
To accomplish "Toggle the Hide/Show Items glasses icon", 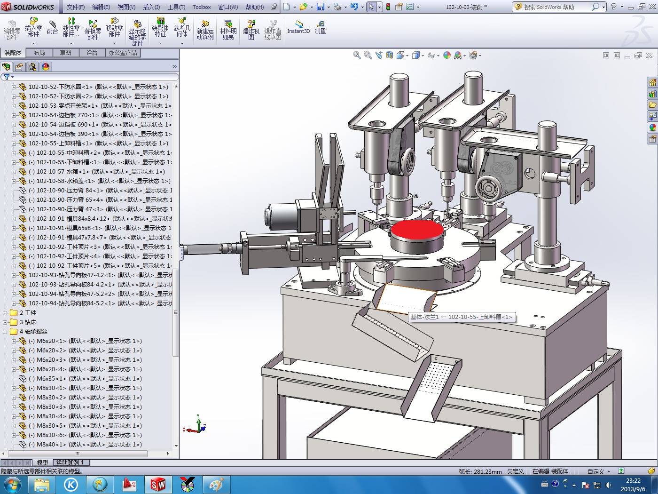I will (431, 55).
